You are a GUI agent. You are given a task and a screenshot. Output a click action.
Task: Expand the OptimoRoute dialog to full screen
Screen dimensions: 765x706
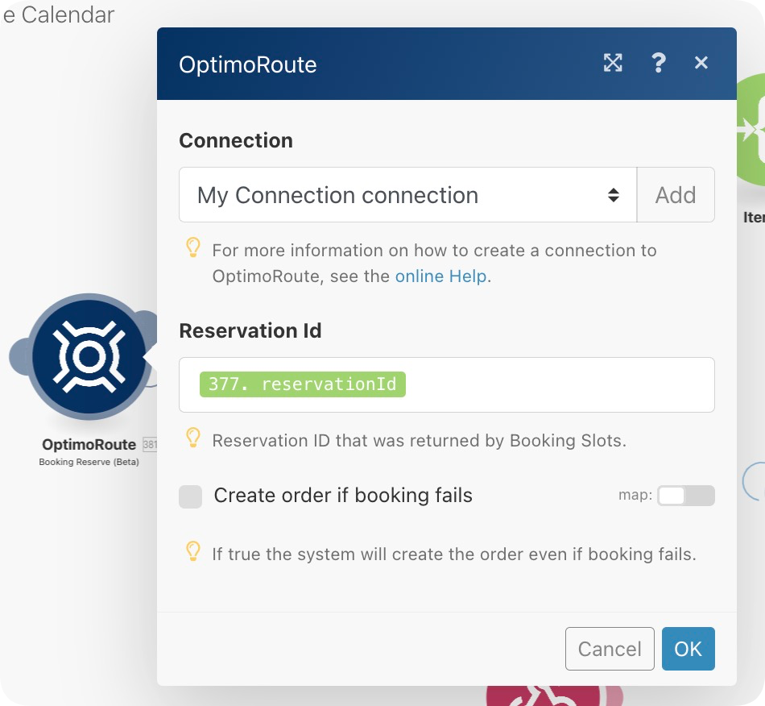tap(613, 63)
